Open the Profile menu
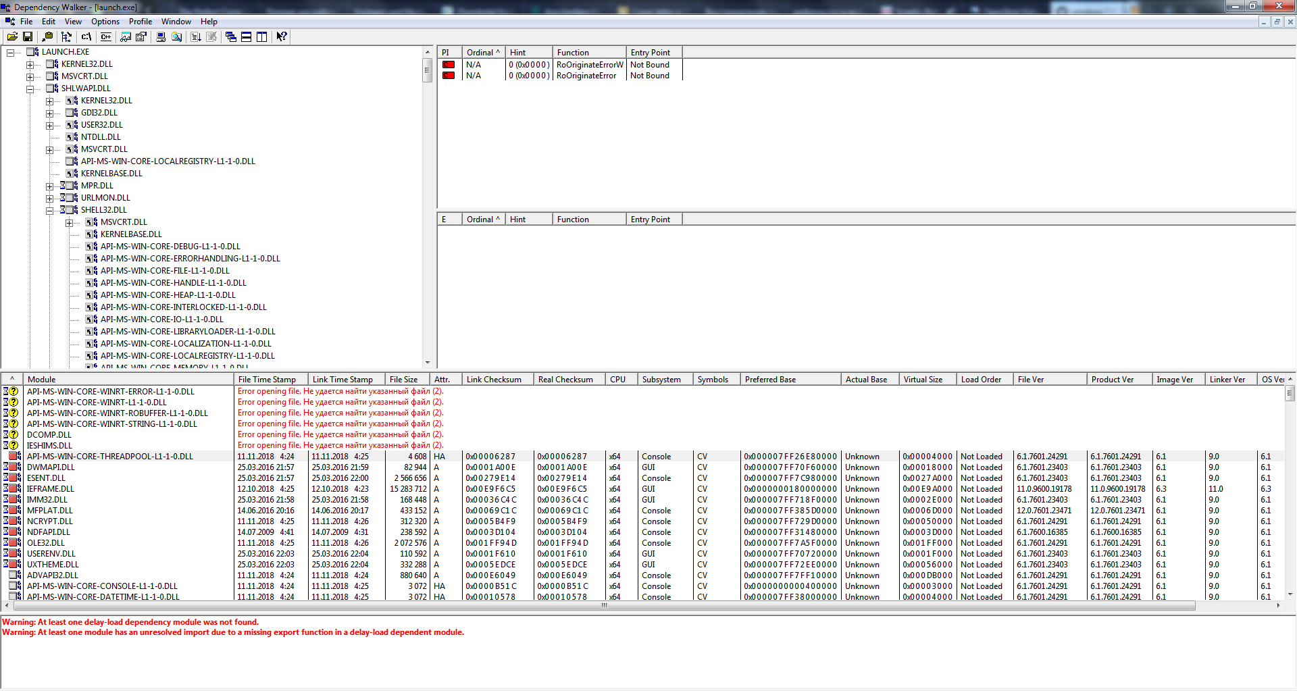This screenshot has height=691, width=1297. pos(140,21)
